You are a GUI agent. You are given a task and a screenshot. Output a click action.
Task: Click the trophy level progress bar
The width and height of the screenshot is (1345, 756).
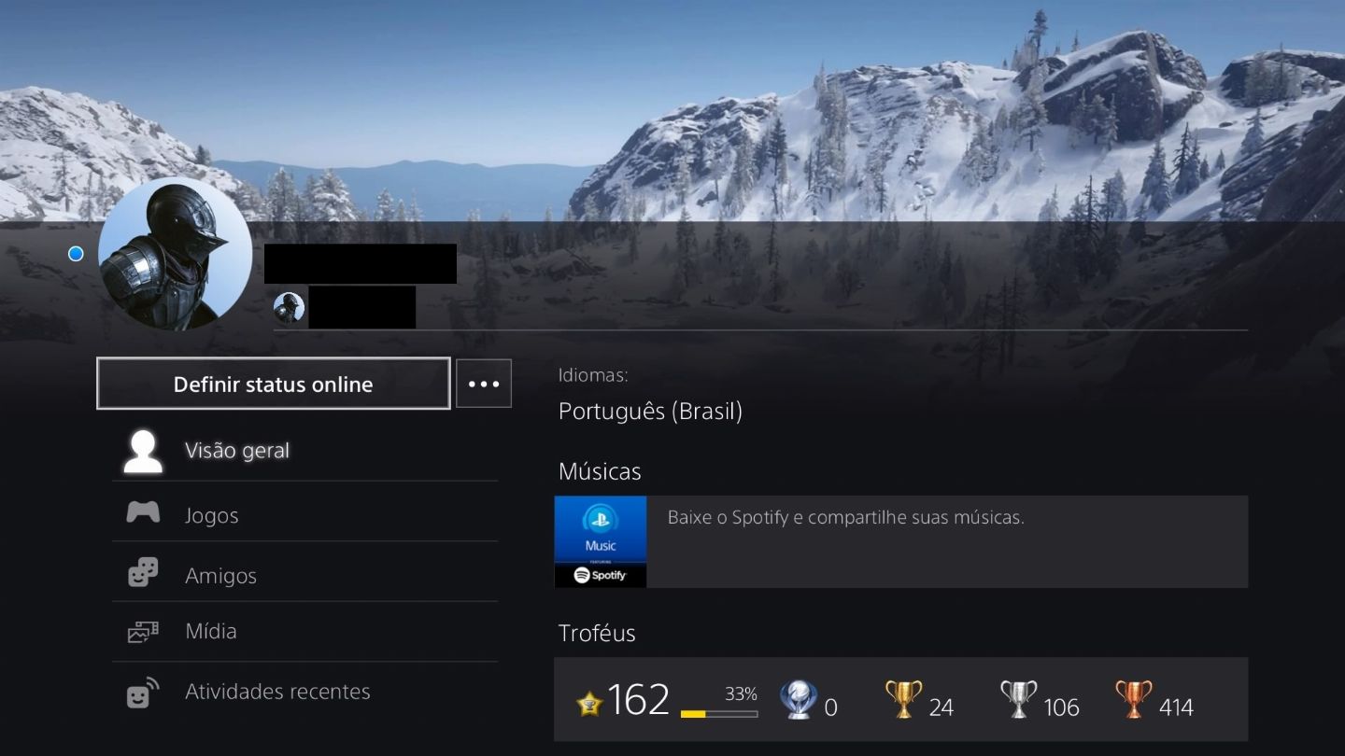(719, 714)
